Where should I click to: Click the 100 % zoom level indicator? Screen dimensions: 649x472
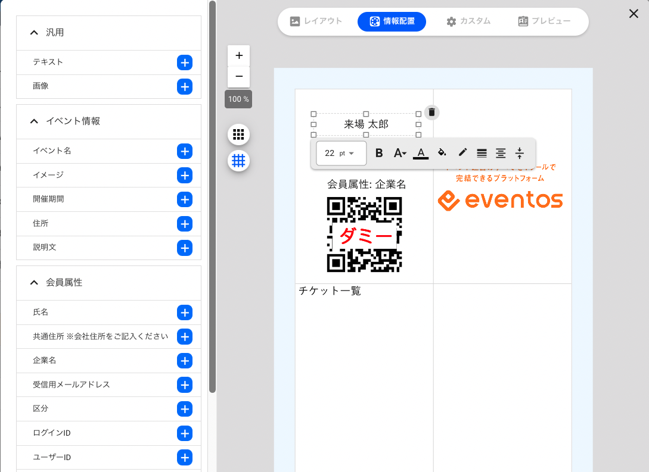click(x=238, y=99)
